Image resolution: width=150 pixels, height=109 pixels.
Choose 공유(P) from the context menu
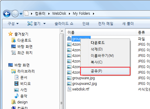(x=105, y=71)
